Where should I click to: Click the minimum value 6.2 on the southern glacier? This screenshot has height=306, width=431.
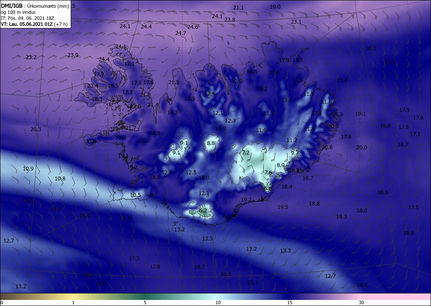pyautogui.click(x=203, y=211)
